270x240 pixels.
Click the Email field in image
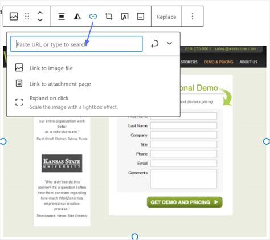point(183,163)
